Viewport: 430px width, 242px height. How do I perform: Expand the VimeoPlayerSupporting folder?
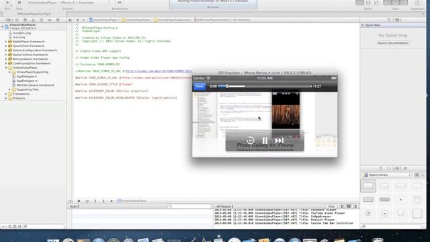(x=9, y=72)
